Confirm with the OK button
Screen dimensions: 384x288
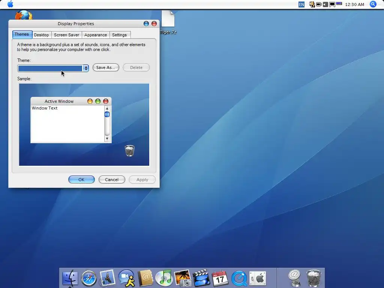coord(81,180)
